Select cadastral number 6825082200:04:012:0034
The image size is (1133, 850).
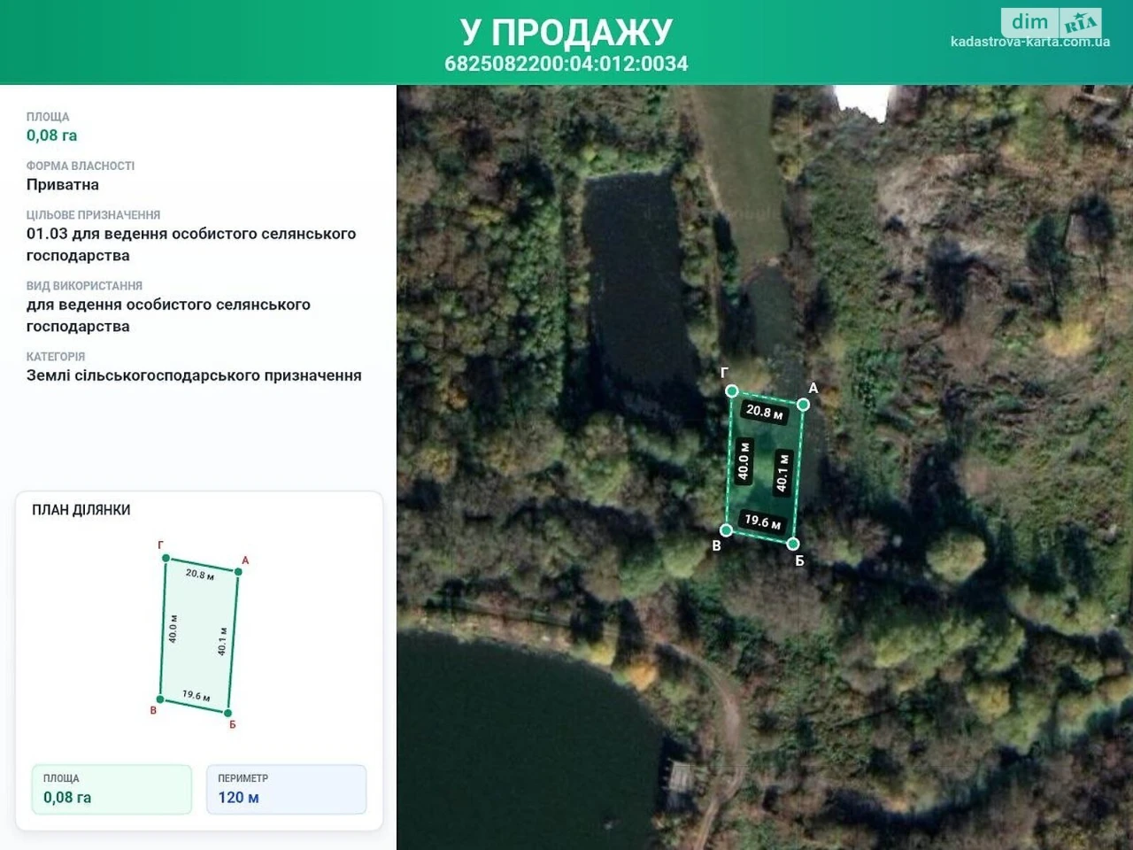(566, 64)
